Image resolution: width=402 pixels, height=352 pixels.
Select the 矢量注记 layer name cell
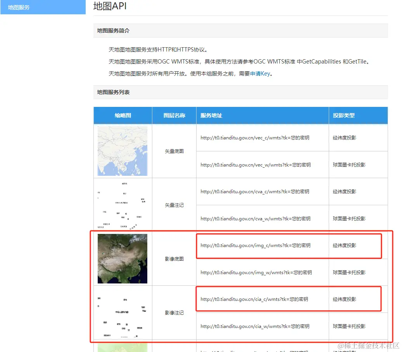tap(174, 205)
